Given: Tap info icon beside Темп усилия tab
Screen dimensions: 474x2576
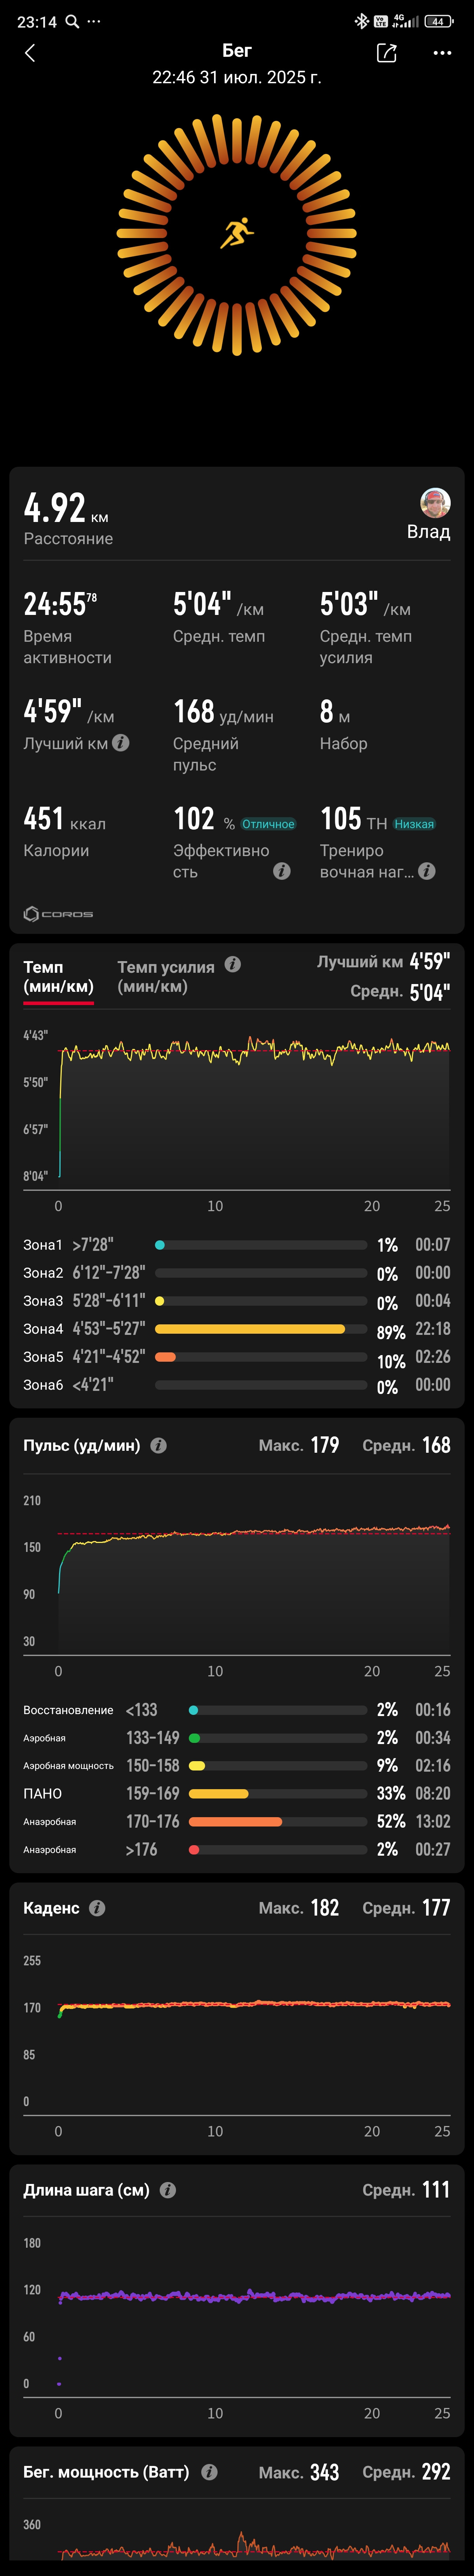Looking at the screenshot, I should (232, 964).
